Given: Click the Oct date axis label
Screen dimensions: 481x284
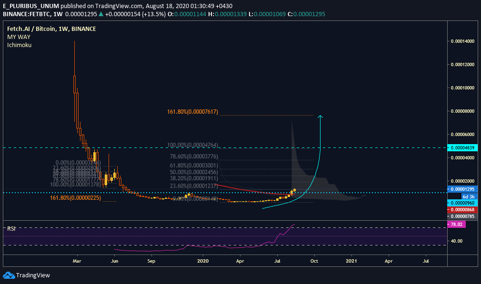Looking at the screenshot, I should point(314,261).
